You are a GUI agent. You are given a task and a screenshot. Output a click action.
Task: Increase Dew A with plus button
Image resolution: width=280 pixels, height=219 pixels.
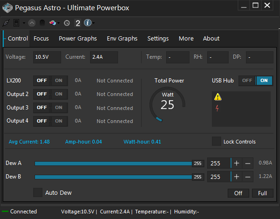237,163
